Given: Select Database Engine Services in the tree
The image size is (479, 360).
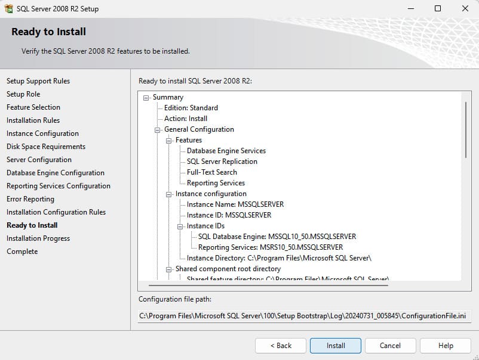Looking at the screenshot, I should coord(226,151).
